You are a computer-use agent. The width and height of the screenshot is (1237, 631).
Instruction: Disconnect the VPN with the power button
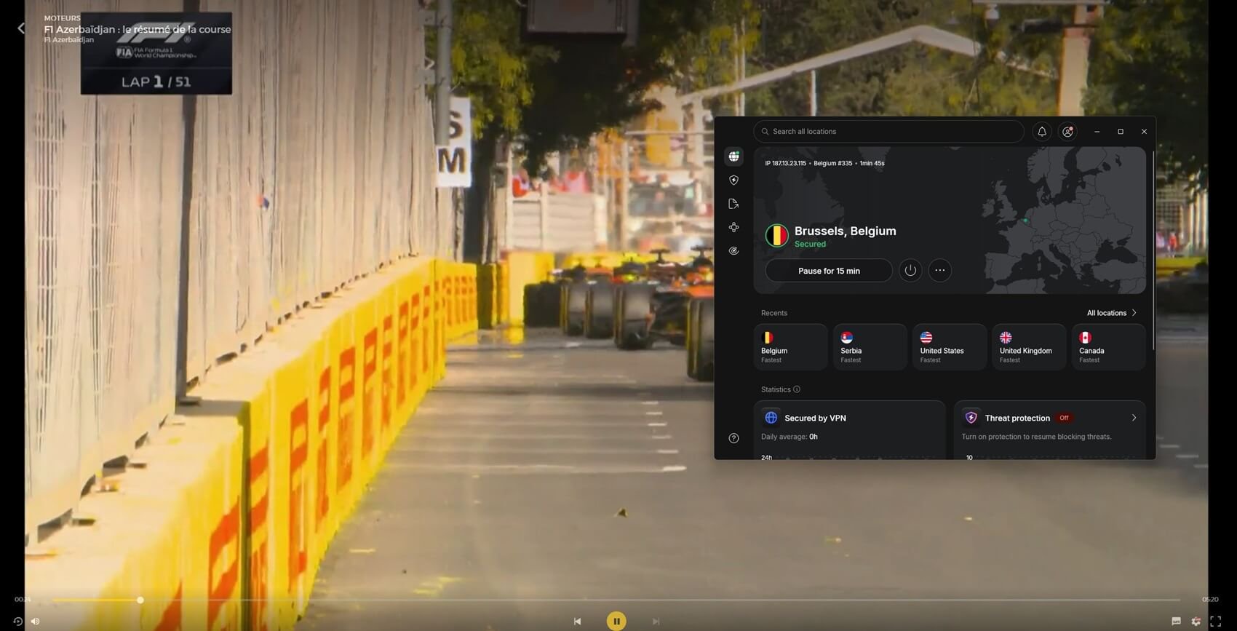pyautogui.click(x=910, y=271)
